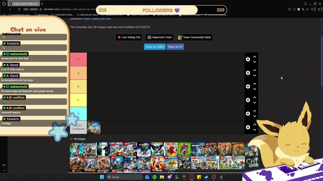
Task: Select the Create a LEGO Video Game browser tab
Action: pos(23,4)
